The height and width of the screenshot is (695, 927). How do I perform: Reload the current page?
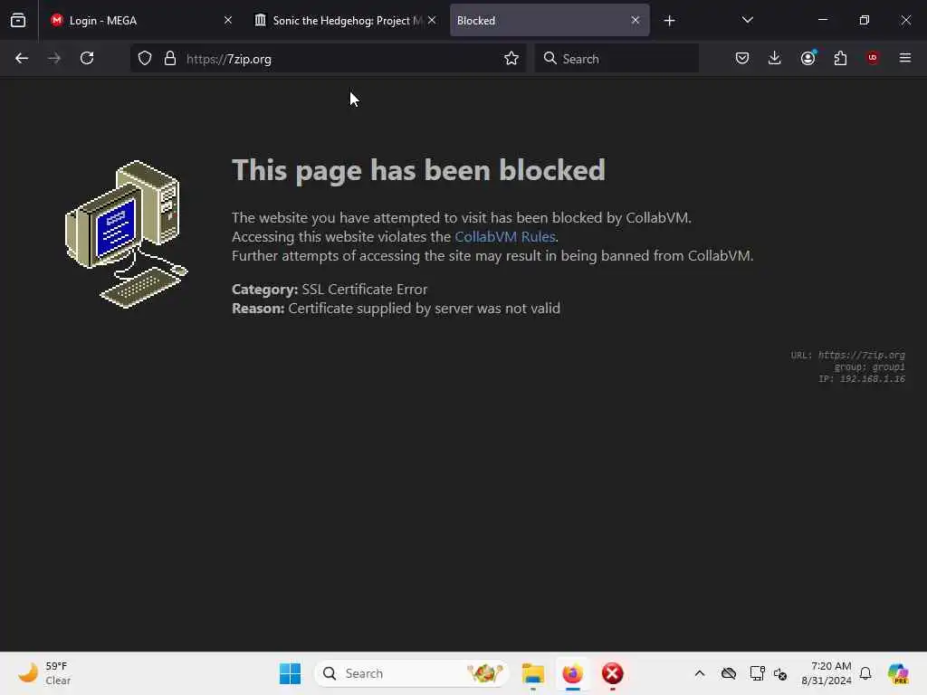(x=87, y=58)
